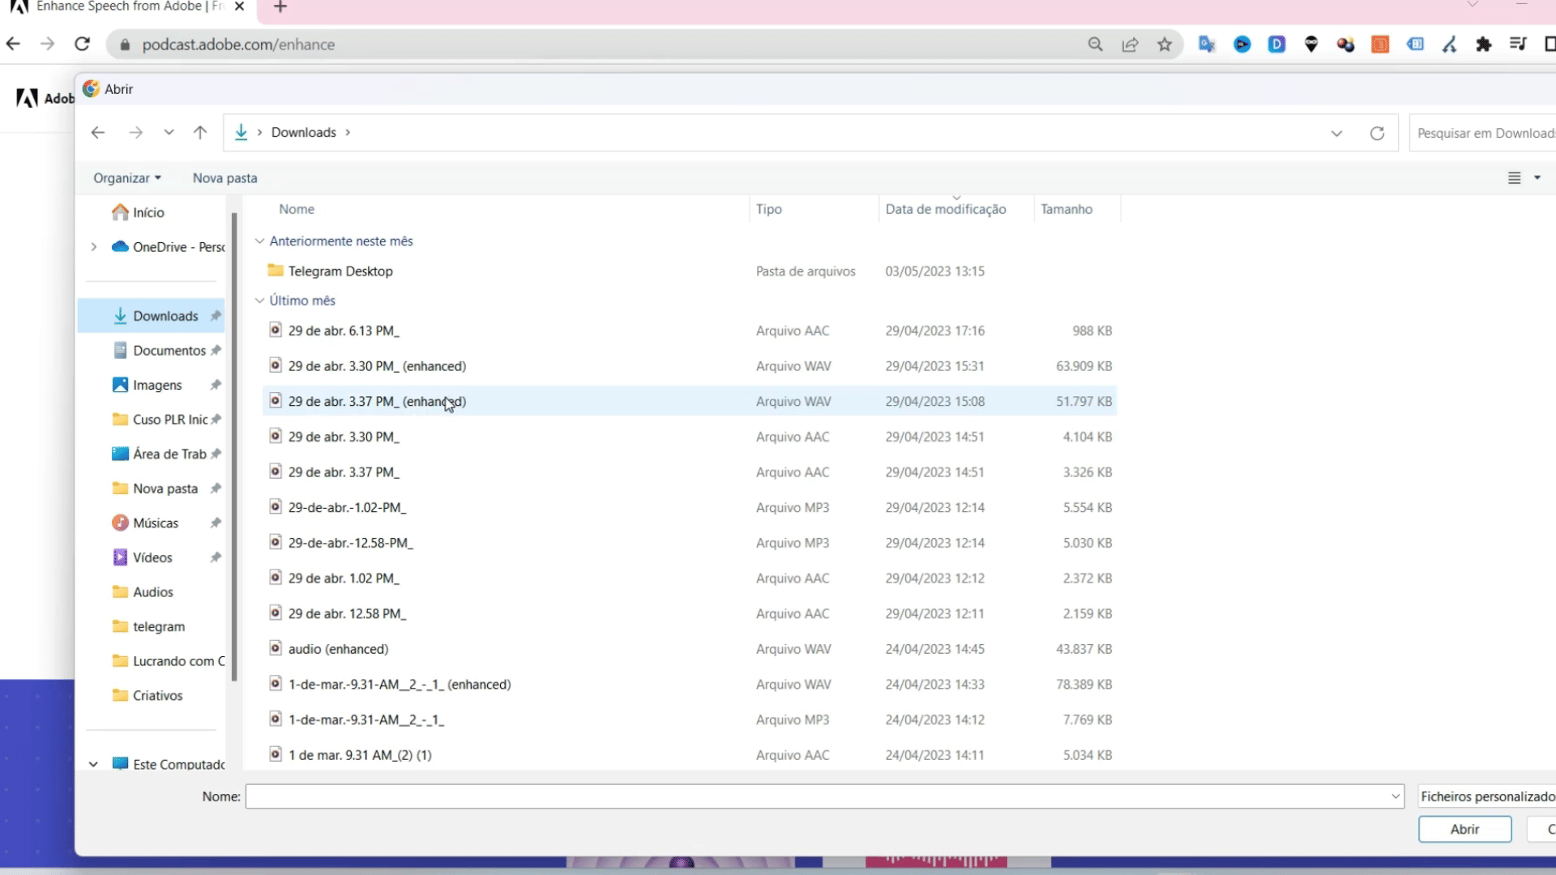Screen dimensions: 1556x875
Task: Click the share page icon in address bar
Action: click(1130, 45)
